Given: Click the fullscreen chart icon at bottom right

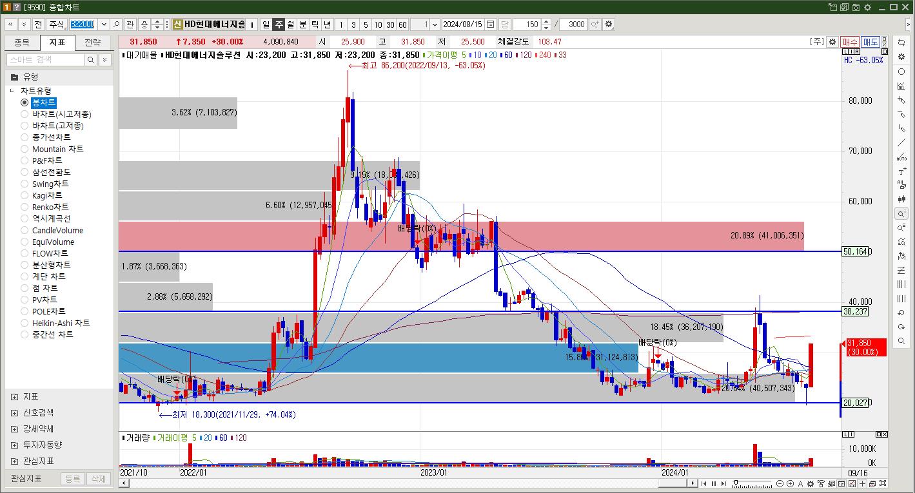Looking at the screenshot, I should 883,483.
